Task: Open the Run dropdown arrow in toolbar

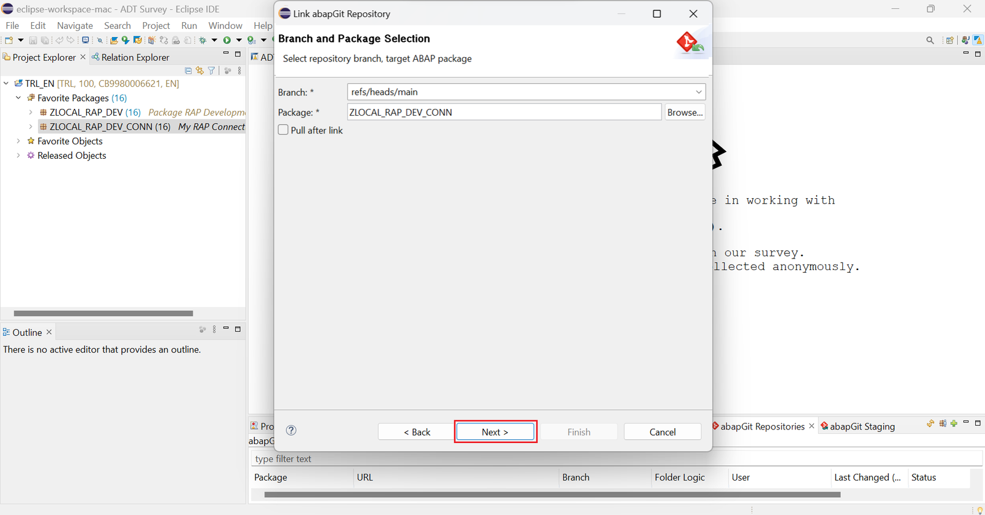Action: pyautogui.click(x=239, y=40)
